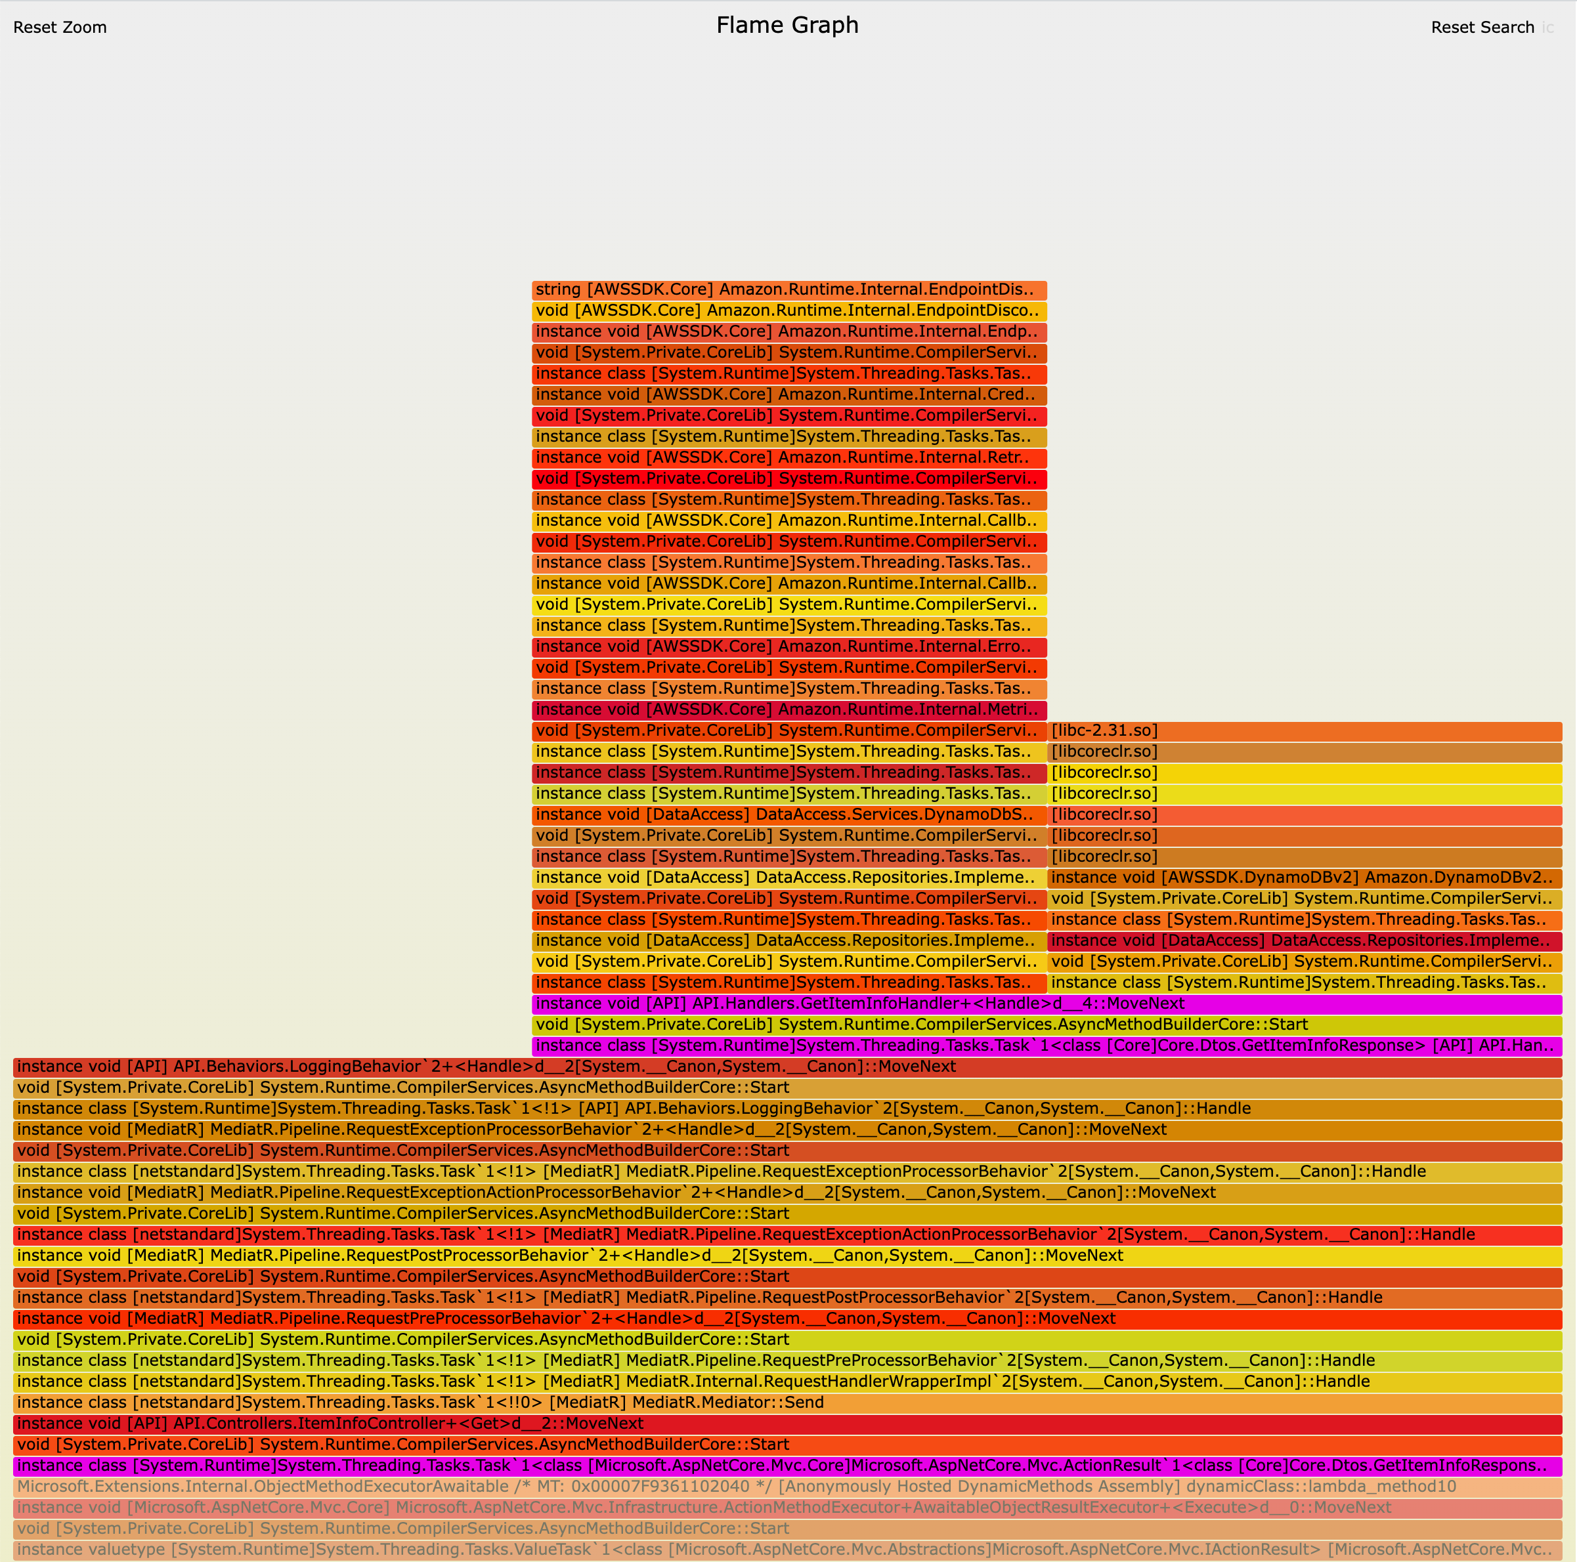Select the 'API.Behaviors.LoggingBehavior`2 ... ::Handle' frame
The image size is (1577, 1562).
point(788,1109)
